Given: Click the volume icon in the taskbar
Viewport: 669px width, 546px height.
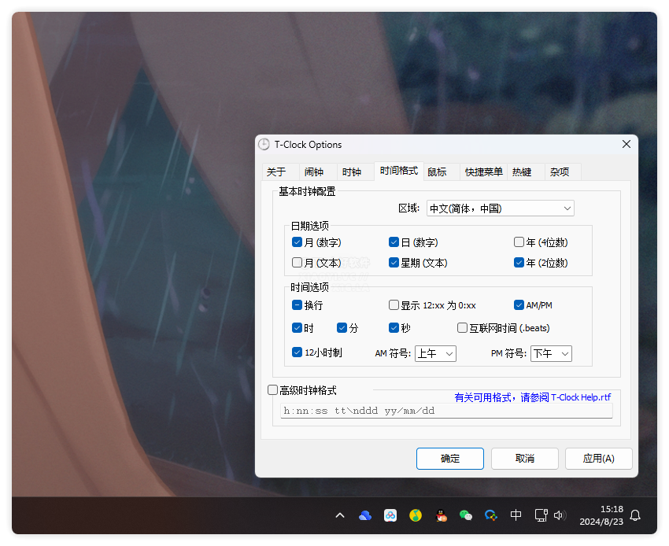Looking at the screenshot, I should tap(560, 515).
